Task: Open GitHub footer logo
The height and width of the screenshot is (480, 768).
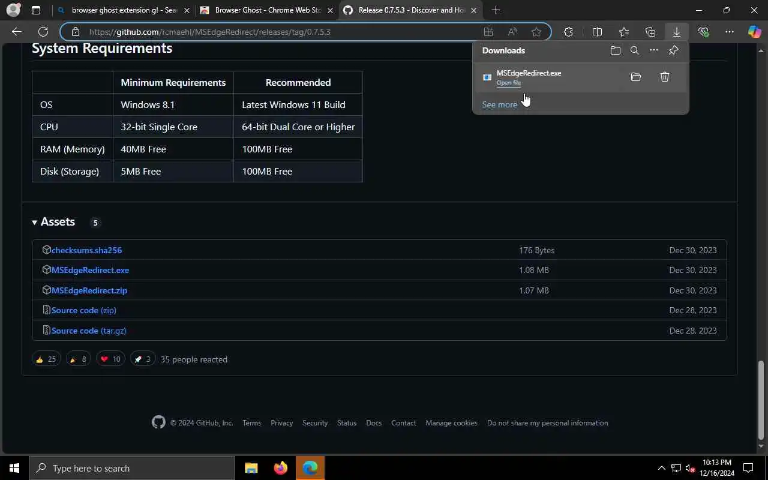Action: tap(158, 422)
